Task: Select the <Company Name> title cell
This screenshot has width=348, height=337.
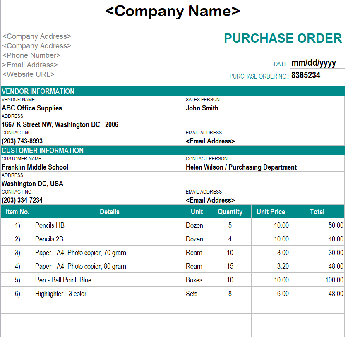Action: click(x=173, y=11)
